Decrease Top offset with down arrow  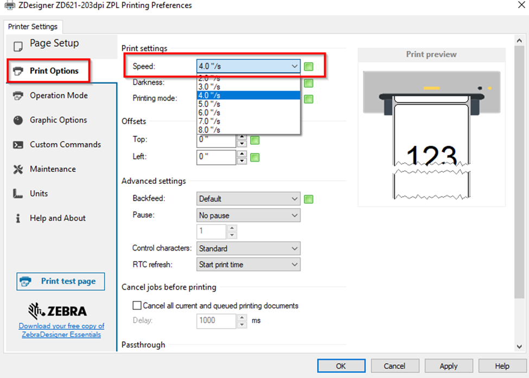(x=241, y=144)
